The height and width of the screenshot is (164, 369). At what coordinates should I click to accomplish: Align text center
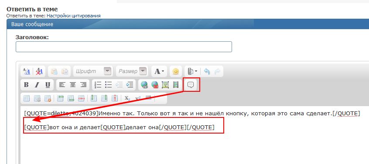pyautogui.click(x=73, y=85)
